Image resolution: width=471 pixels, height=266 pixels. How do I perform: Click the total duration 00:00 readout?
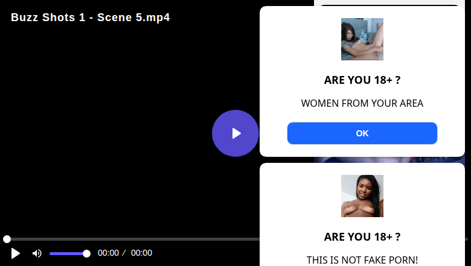pos(141,253)
